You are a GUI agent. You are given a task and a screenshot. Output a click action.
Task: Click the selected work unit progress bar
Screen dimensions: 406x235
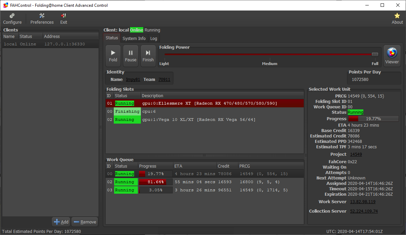tap(373, 119)
